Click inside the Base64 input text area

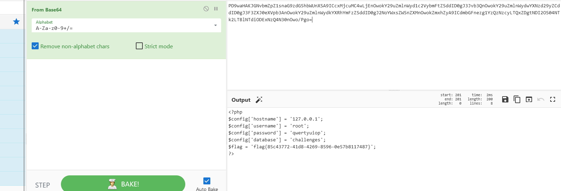(x=394, y=52)
